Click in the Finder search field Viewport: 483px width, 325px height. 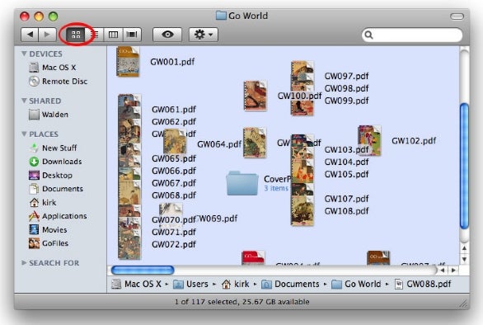tap(412, 35)
